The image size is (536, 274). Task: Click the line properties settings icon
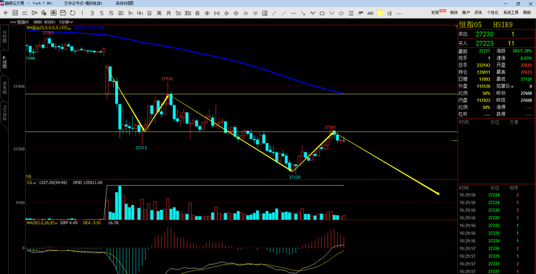click(x=389, y=13)
